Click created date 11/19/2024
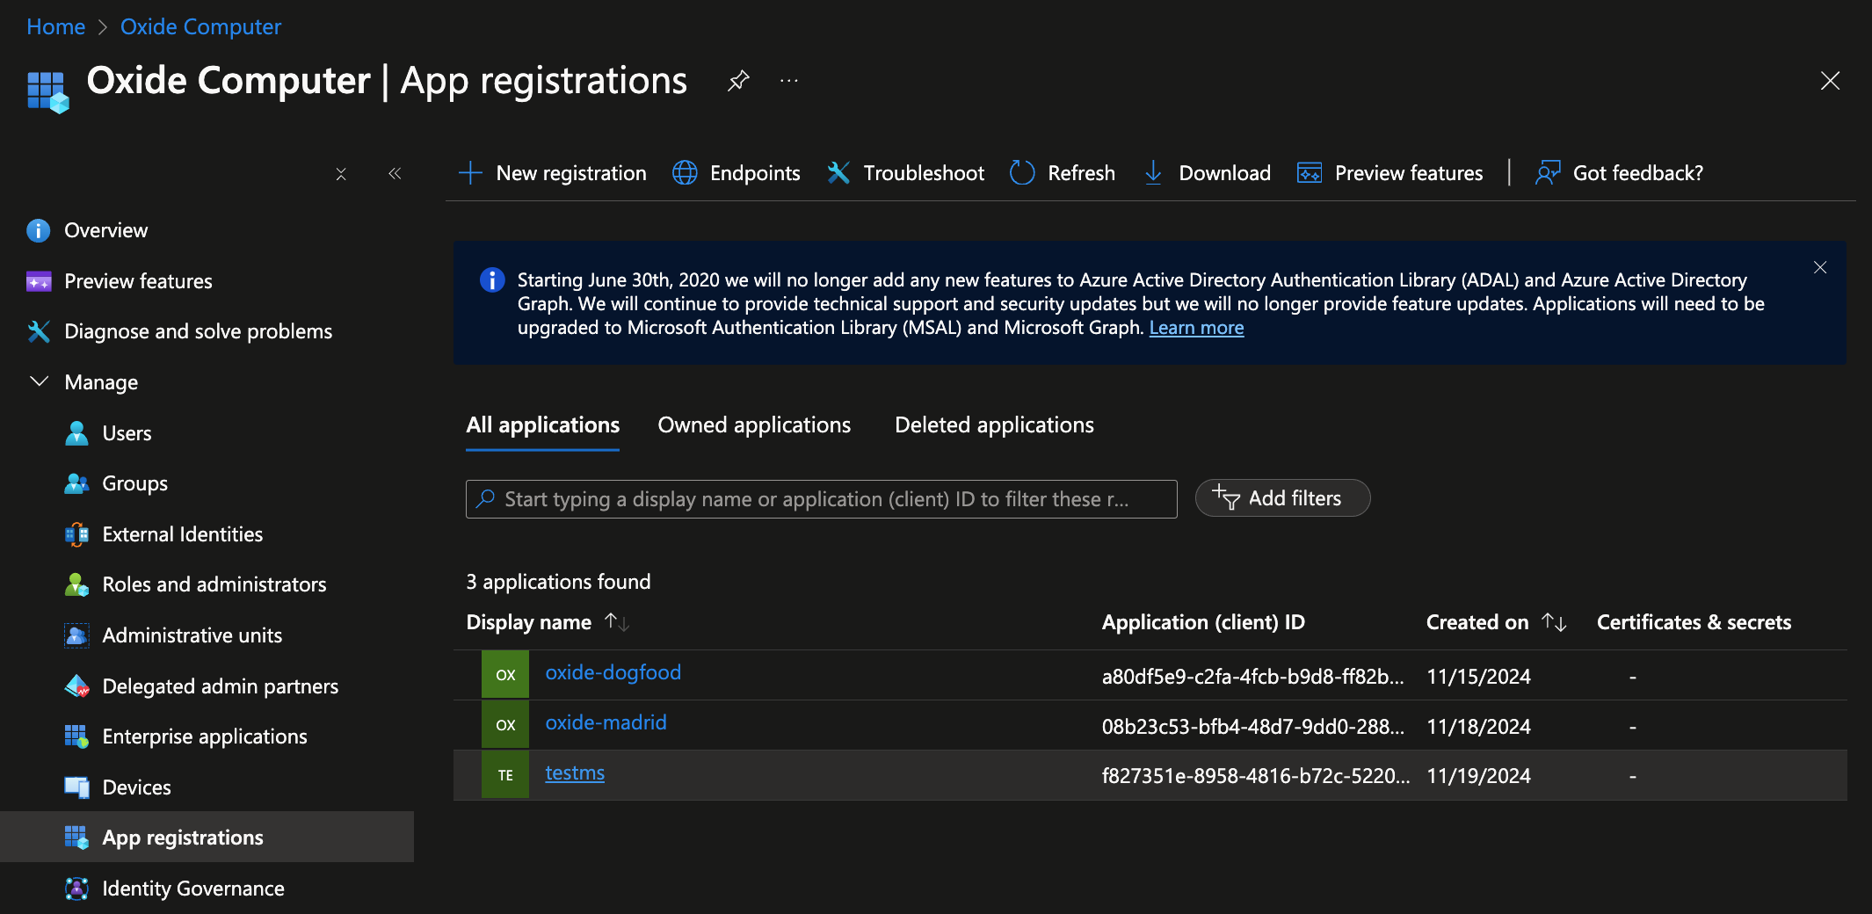Image resolution: width=1872 pixels, height=914 pixels. pyautogui.click(x=1478, y=776)
